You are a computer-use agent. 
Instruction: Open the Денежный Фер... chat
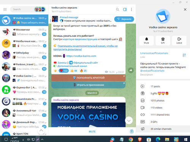point(24,124)
